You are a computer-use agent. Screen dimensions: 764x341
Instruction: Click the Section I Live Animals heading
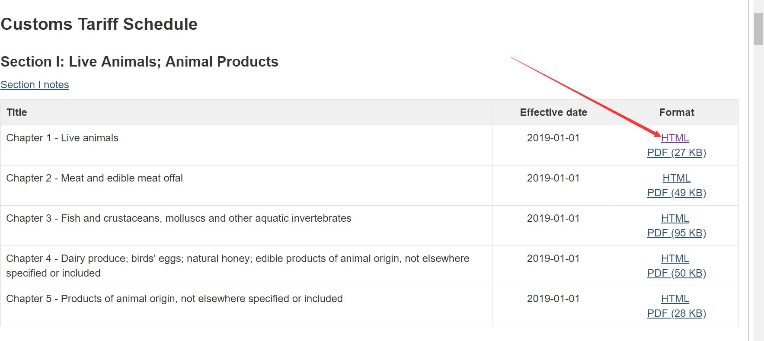pyautogui.click(x=139, y=62)
